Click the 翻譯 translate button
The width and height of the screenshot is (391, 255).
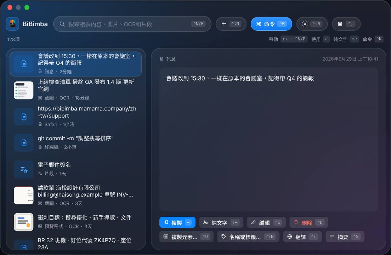tap(302, 237)
